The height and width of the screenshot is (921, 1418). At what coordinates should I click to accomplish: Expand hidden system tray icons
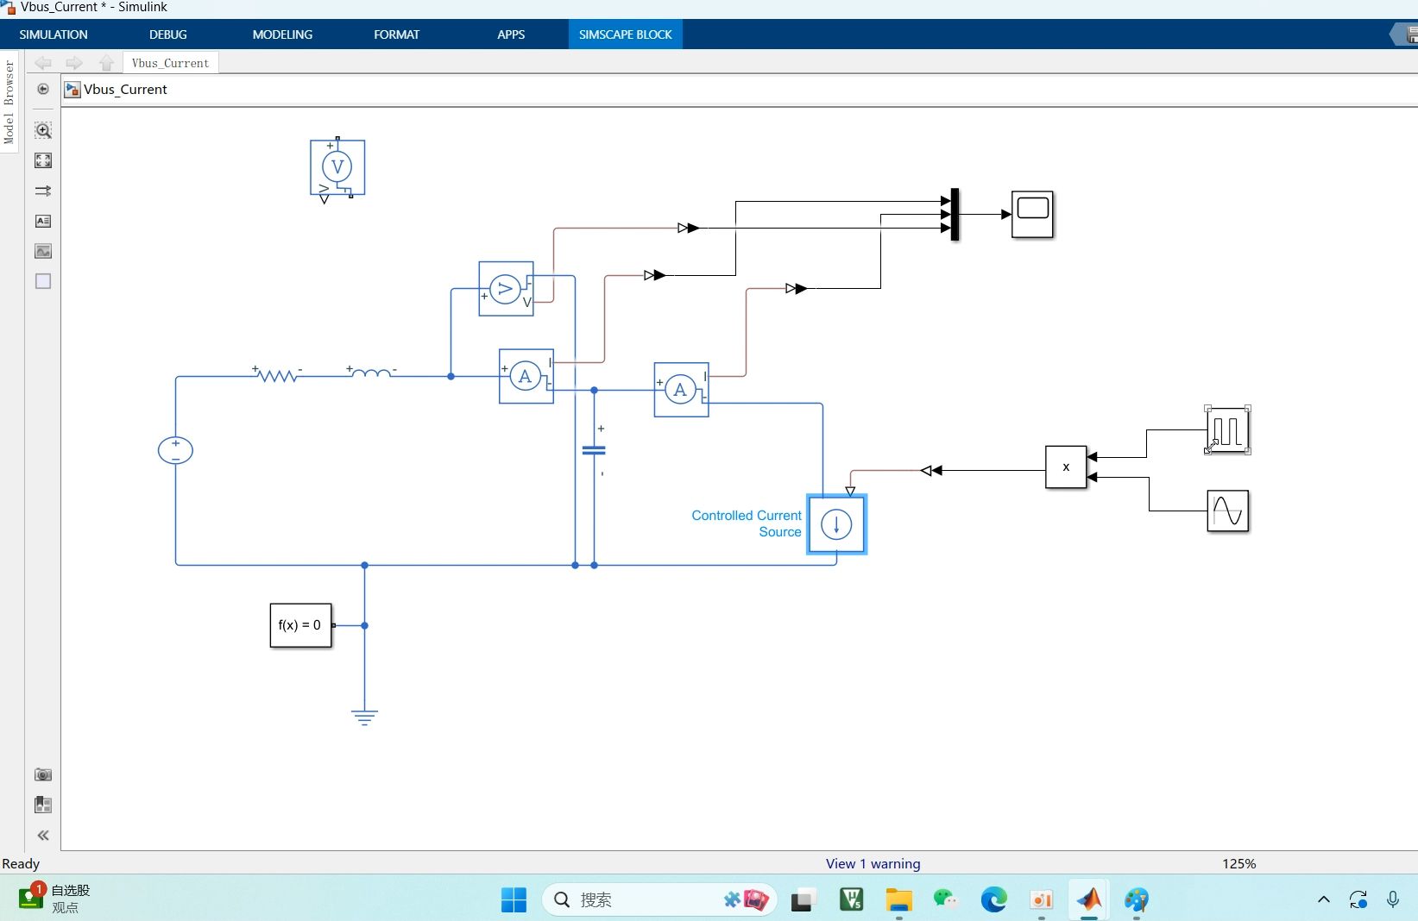coord(1323,899)
